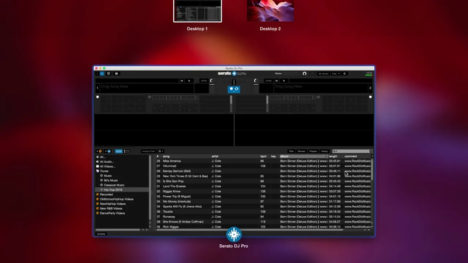Image resolution: width=468 pixels, height=263 pixels.
Task: Open the 90's Music playlist
Action: [x=111, y=180]
